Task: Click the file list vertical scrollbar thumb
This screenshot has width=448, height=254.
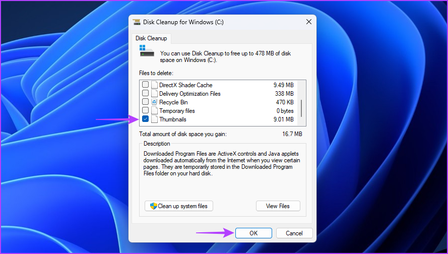Action: pyautogui.click(x=301, y=108)
